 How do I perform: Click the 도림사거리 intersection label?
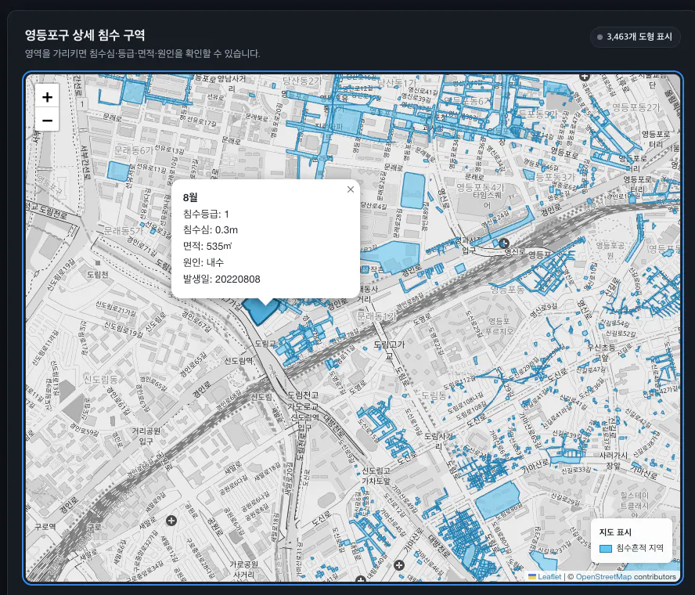point(439,441)
